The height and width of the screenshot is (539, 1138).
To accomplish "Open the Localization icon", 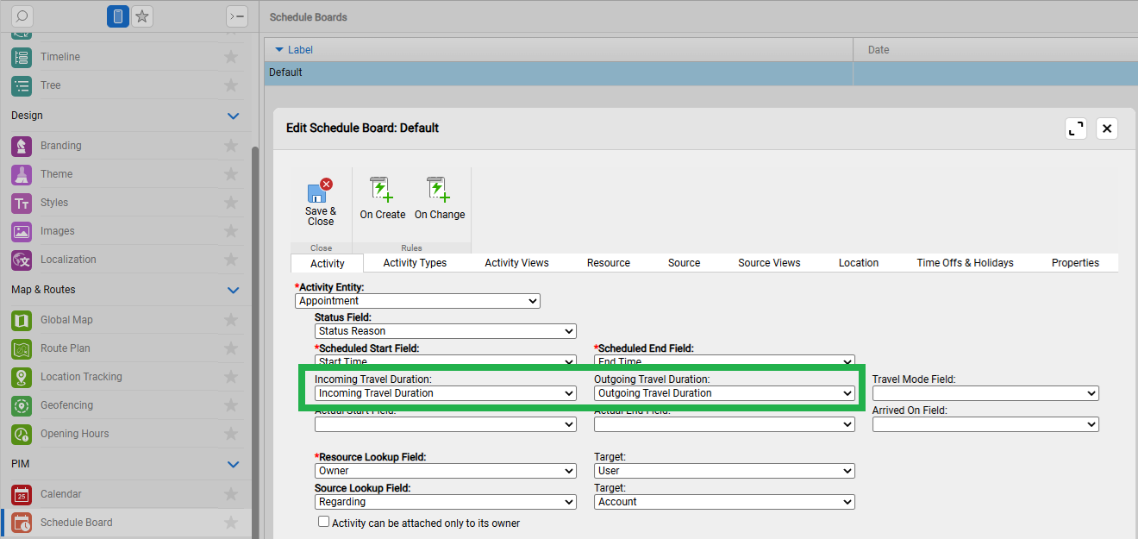I will click(x=22, y=260).
